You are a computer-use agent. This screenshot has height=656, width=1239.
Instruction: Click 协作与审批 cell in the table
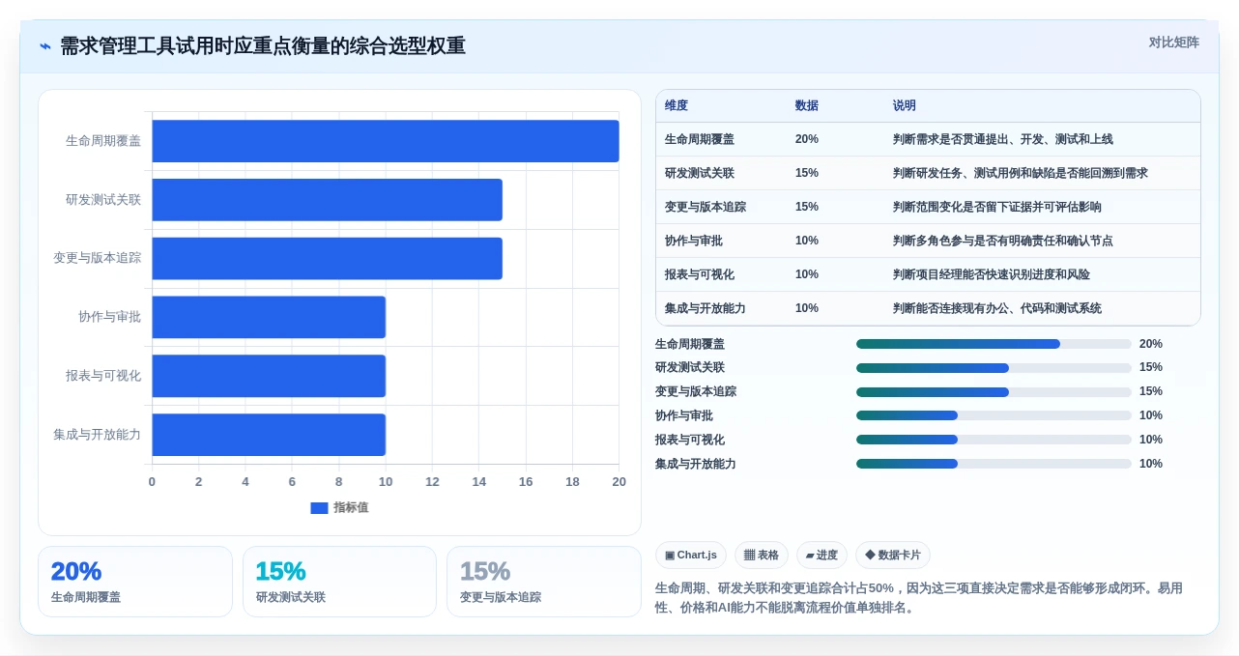694,241
